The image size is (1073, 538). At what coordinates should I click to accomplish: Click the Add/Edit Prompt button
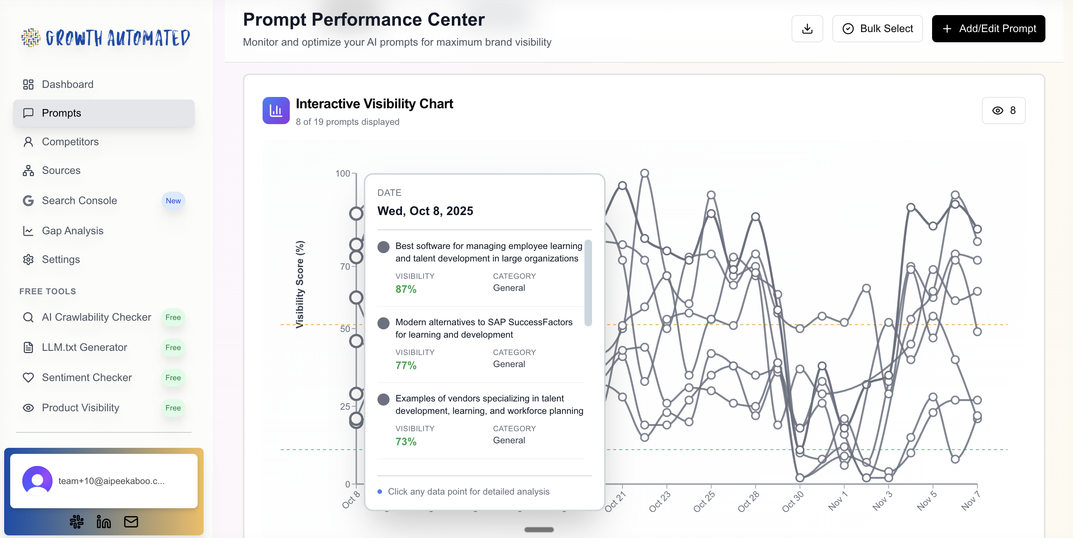point(988,29)
